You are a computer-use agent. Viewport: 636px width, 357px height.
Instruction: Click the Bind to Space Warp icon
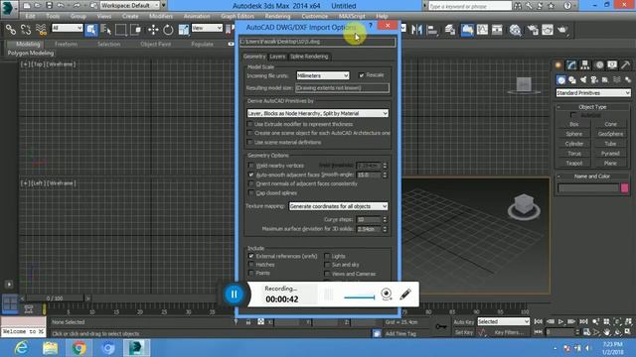pos(41,30)
